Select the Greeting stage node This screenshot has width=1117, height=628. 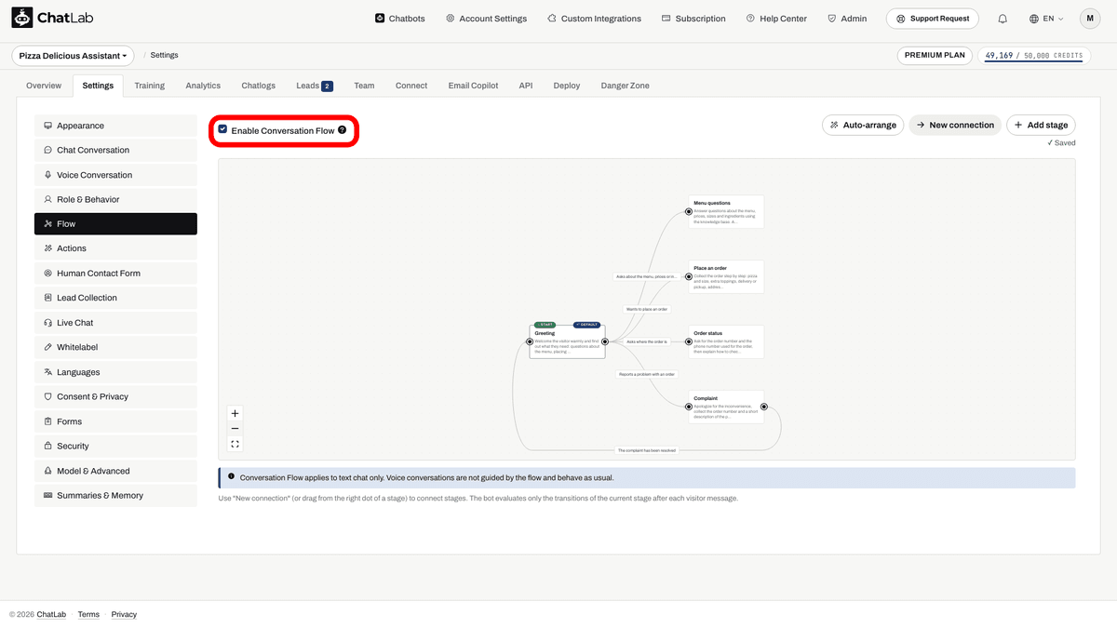pyautogui.click(x=567, y=341)
